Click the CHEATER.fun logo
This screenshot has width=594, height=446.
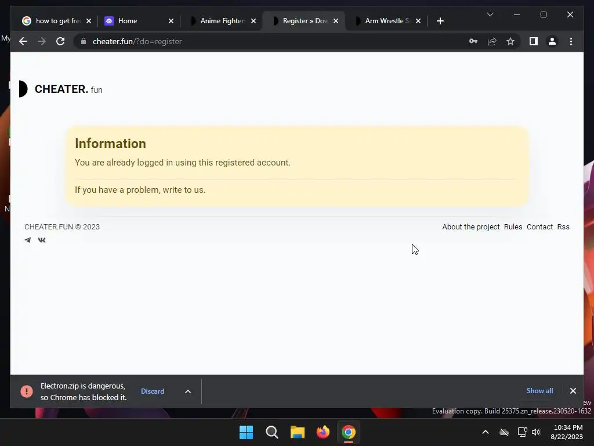pos(60,89)
